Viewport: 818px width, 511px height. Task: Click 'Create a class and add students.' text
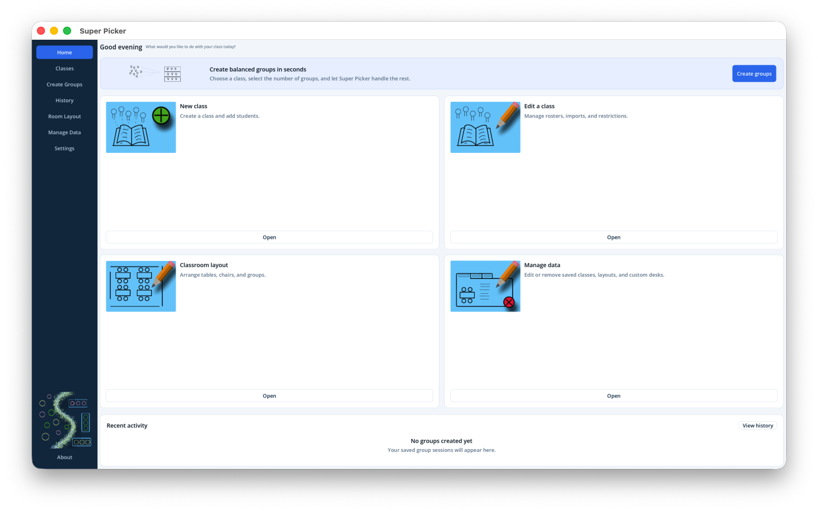220,116
